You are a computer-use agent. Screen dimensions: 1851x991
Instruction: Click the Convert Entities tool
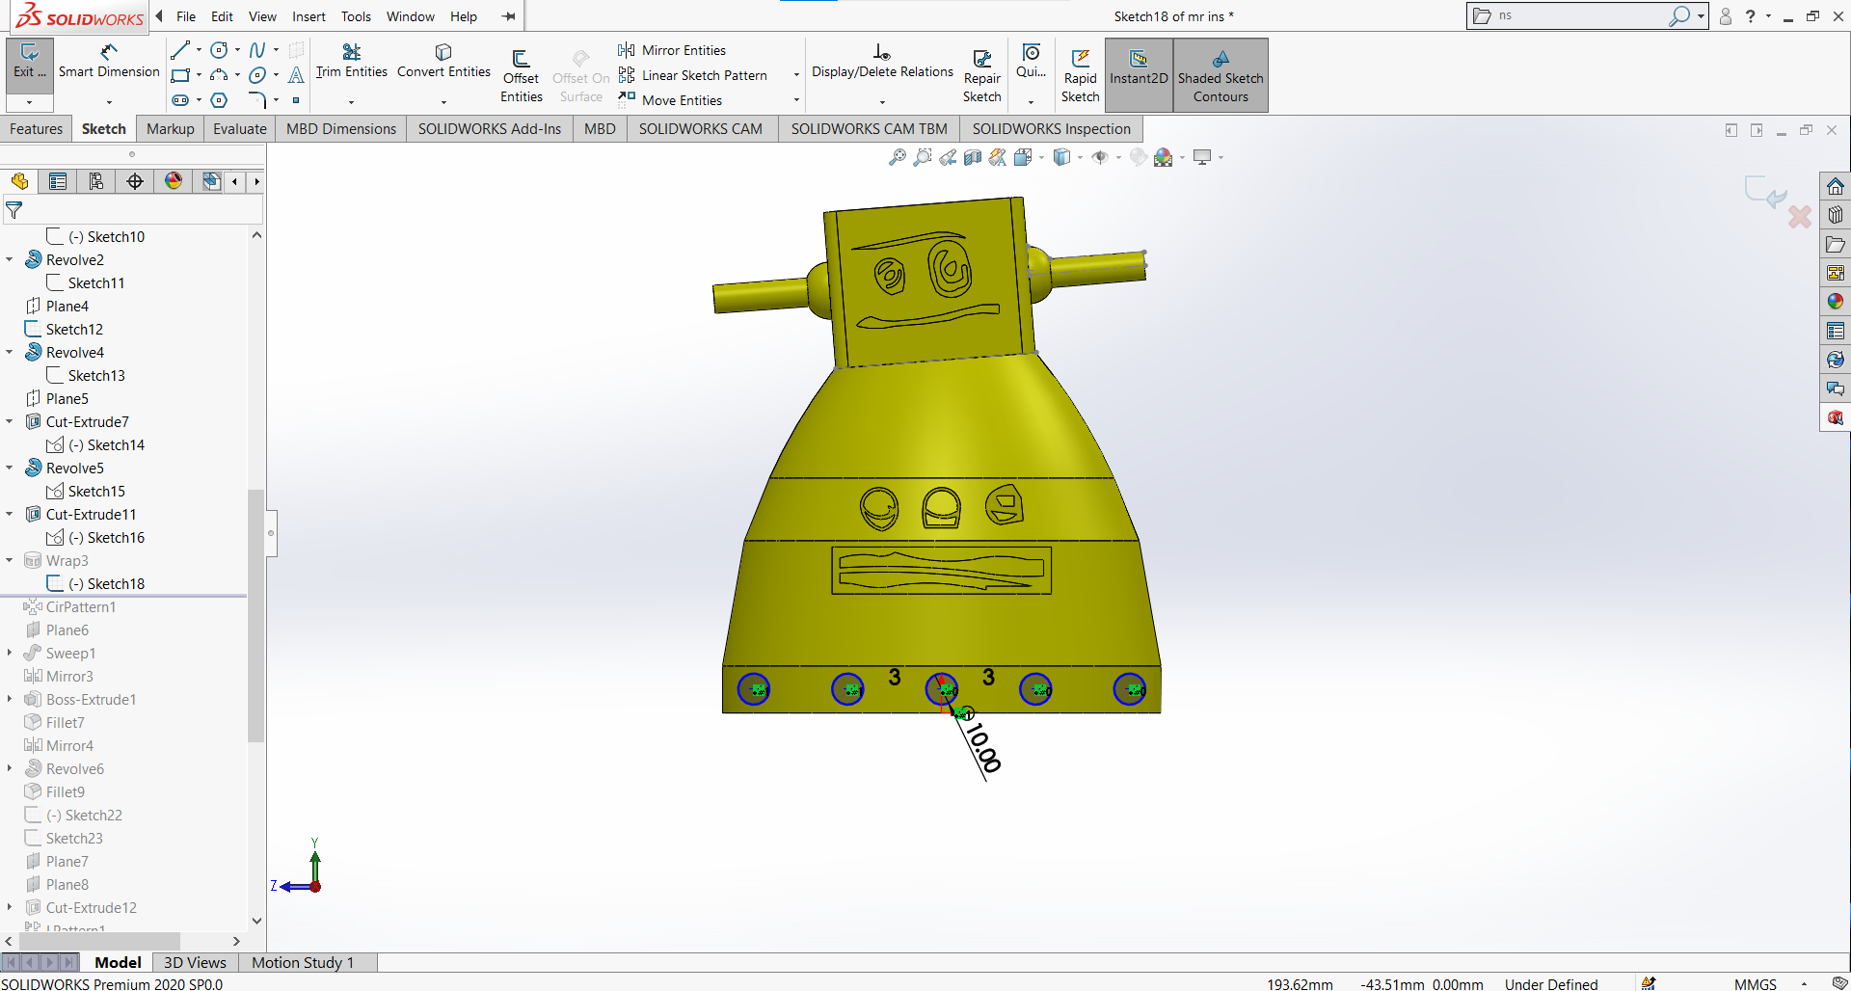(443, 61)
